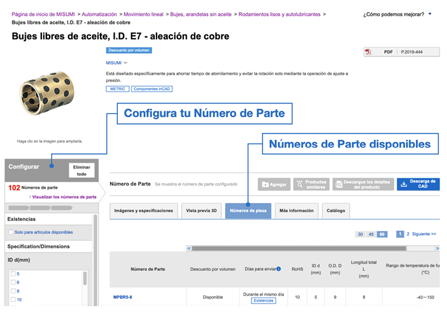The image size is (447, 316).
Task: Check the ID d 5 mm checkbox
Action: [x=13, y=274]
